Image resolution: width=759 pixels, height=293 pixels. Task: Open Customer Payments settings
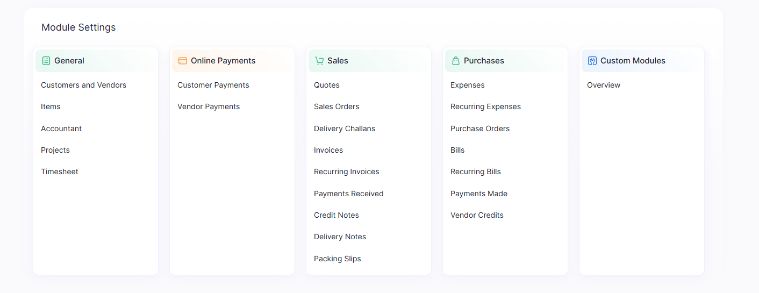213,85
